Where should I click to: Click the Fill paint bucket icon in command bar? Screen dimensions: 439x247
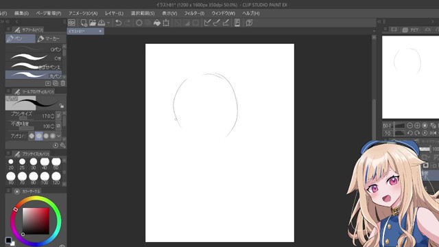coord(157,23)
